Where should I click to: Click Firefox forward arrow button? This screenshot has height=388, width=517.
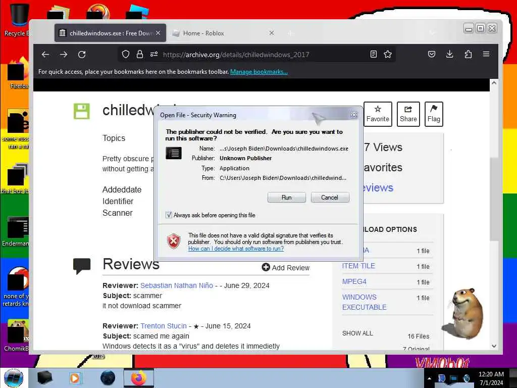64,55
